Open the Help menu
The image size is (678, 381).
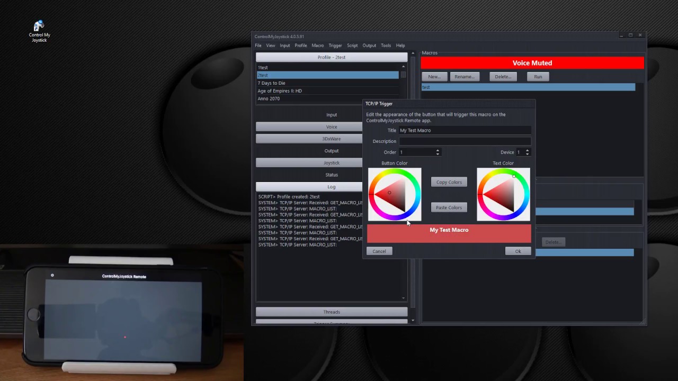400,46
